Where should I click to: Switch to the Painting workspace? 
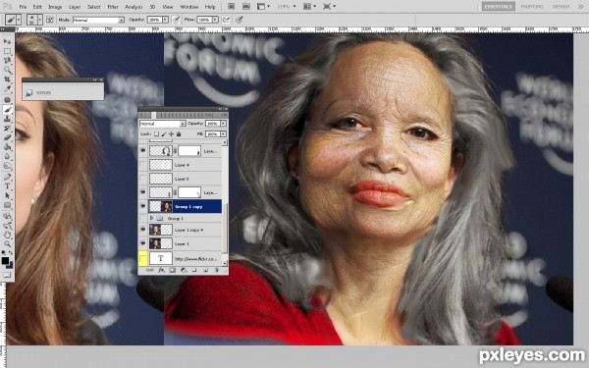point(532,7)
